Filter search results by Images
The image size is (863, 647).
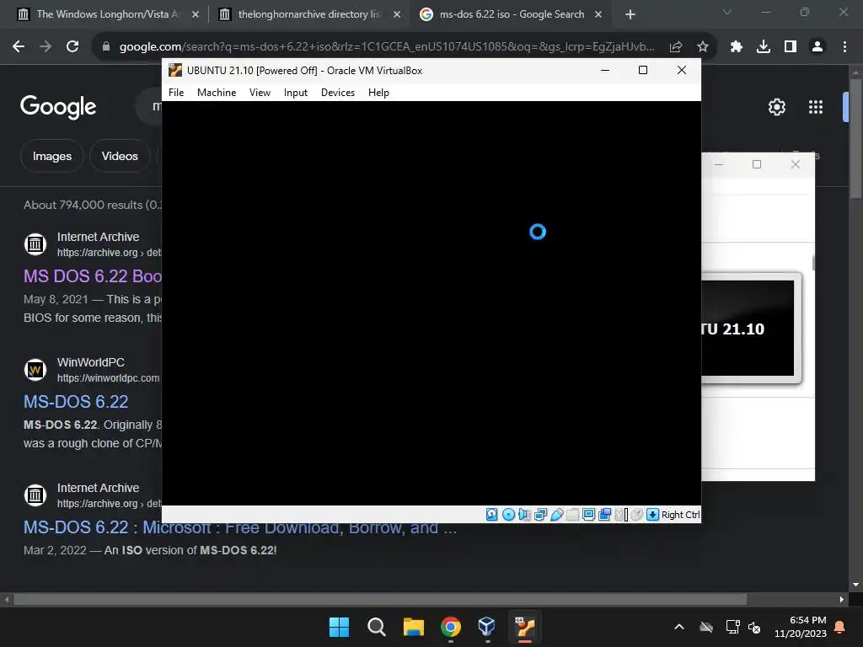click(52, 156)
